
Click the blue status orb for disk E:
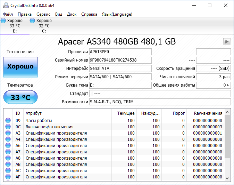[x=3, y=21]
